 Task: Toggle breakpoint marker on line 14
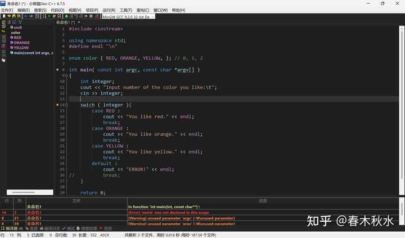(x=57, y=105)
